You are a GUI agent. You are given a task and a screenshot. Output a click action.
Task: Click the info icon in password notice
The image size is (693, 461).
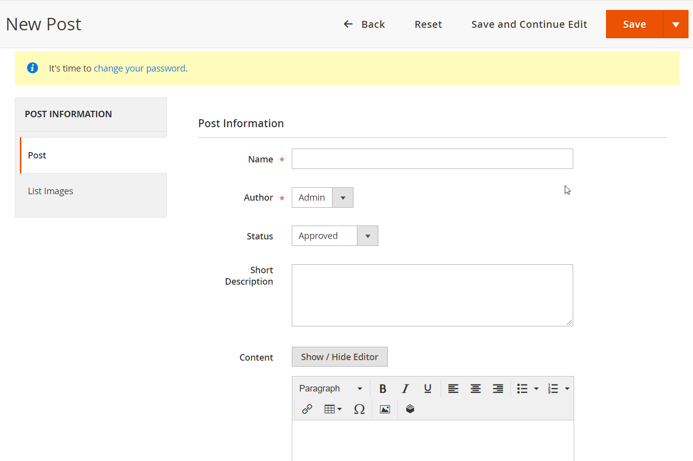(32, 68)
